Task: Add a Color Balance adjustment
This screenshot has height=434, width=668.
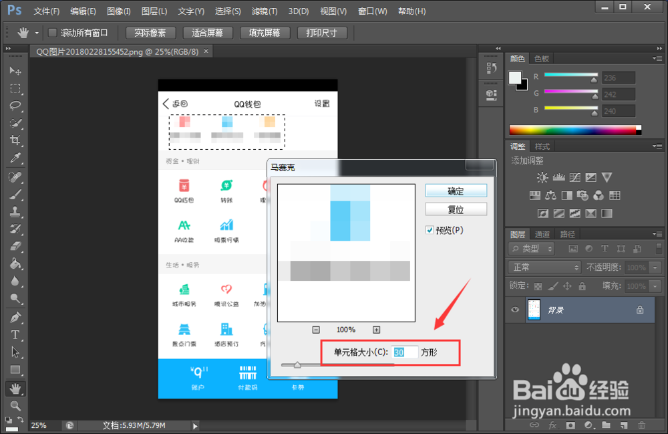Action: [x=551, y=196]
